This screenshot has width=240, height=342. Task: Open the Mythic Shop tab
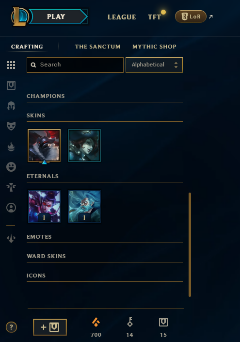[154, 47]
